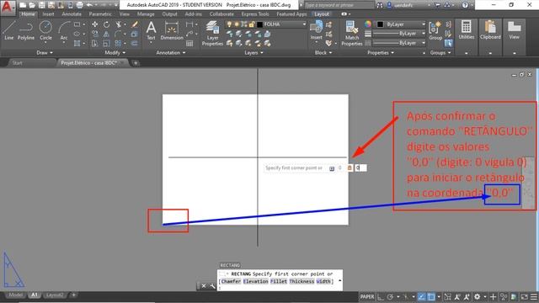Open the Layer Properties manager
539x303 pixels.
(212, 33)
